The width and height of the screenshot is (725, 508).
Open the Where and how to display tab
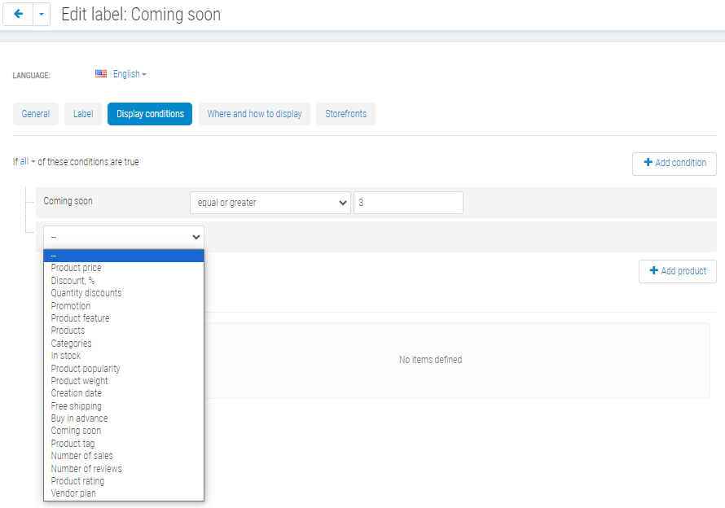pyautogui.click(x=254, y=114)
